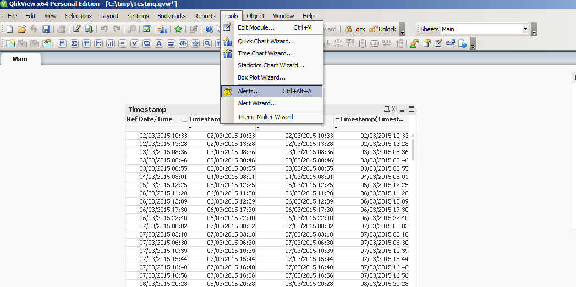Open the Table Viewer icon
Screen dimensions: 576x287
[x=451, y=43]
